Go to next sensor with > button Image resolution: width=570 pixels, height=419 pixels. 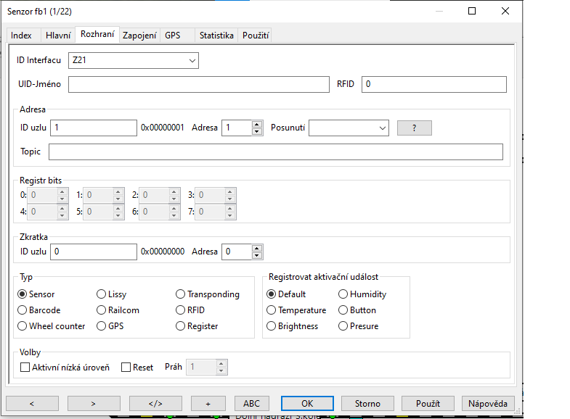pyautogui.click(x=94, y=403)
